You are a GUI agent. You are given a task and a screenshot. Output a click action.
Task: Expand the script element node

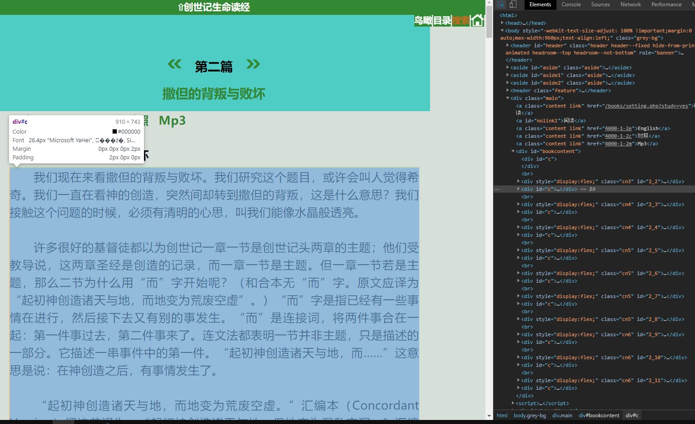pos(513,403)
